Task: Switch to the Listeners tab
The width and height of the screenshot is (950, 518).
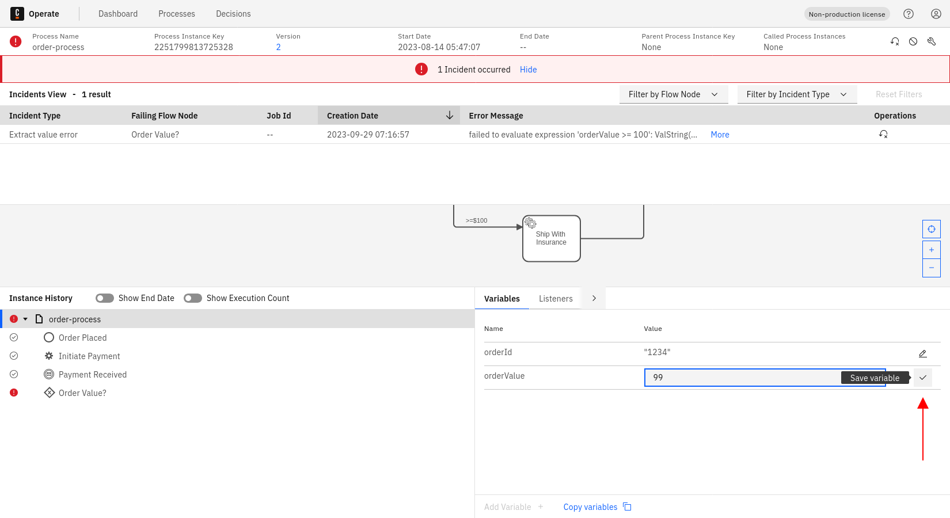Action: click(x=556, y=299)
